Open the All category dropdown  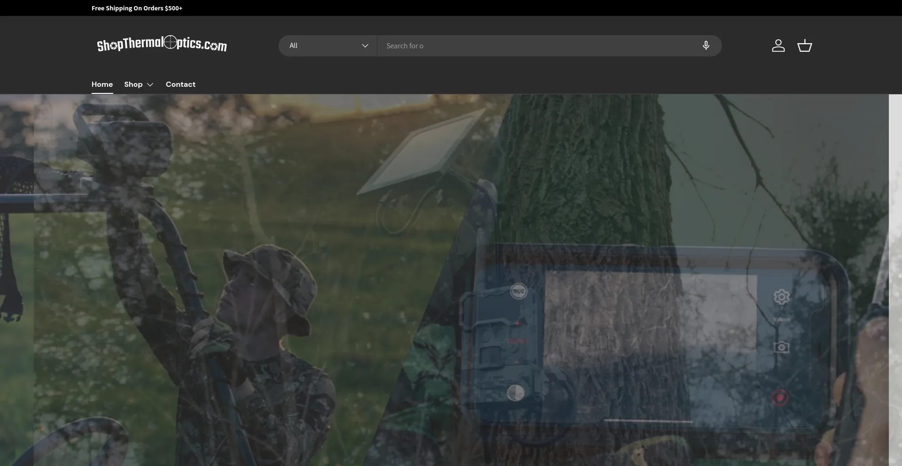click(x=327, y=46)
